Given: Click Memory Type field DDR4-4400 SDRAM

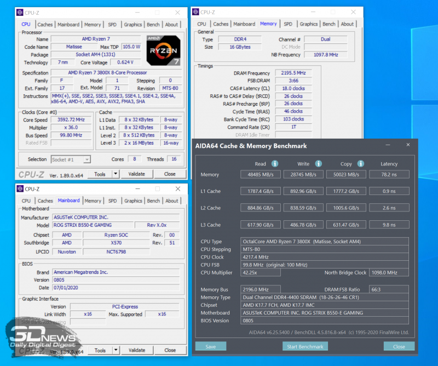Looking at the screenshot, I should click(325, 297).
